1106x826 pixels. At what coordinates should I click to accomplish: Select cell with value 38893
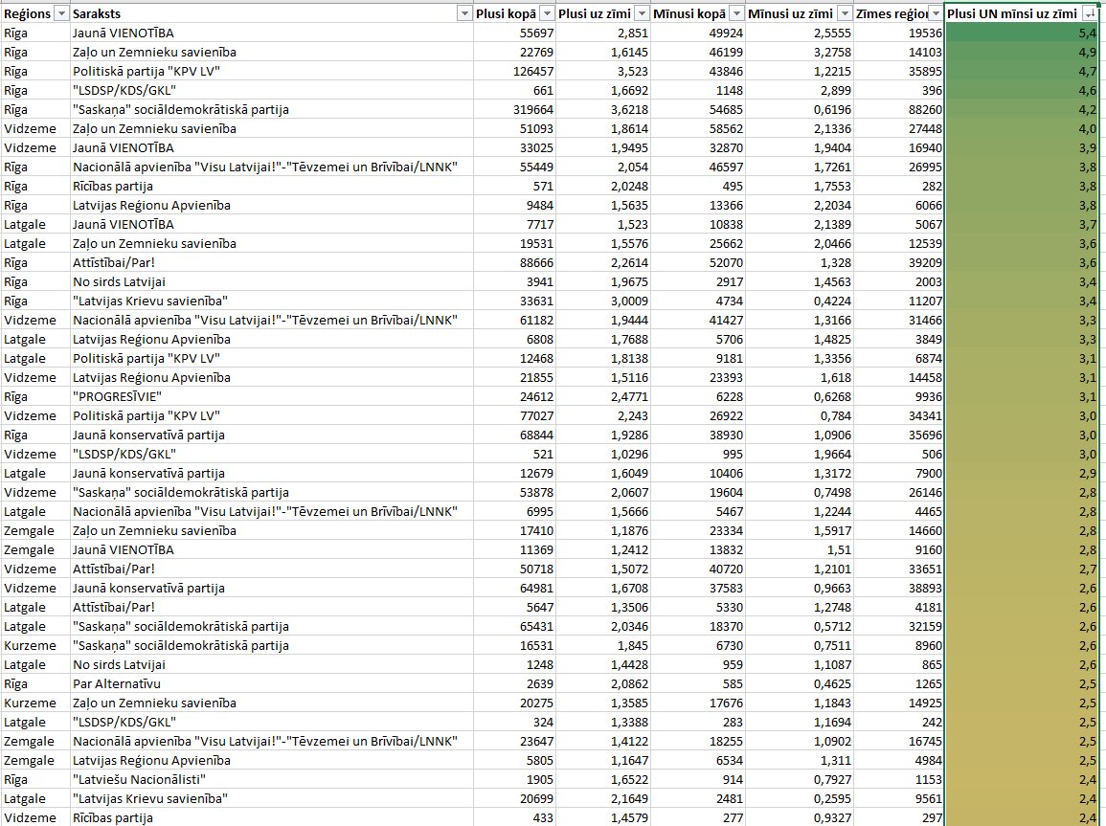click(898, 588)
